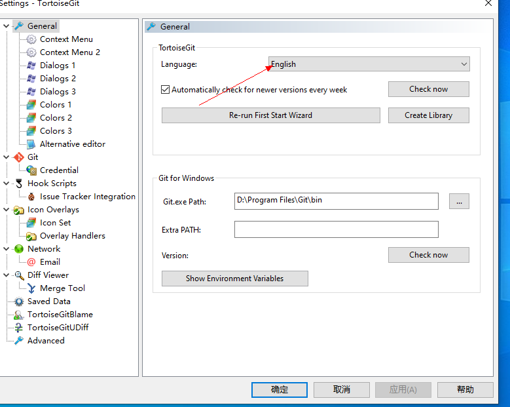Click the Colors 3 palette icon
The width and height of the screenshot is (510, 407).
tap(31, 131)
